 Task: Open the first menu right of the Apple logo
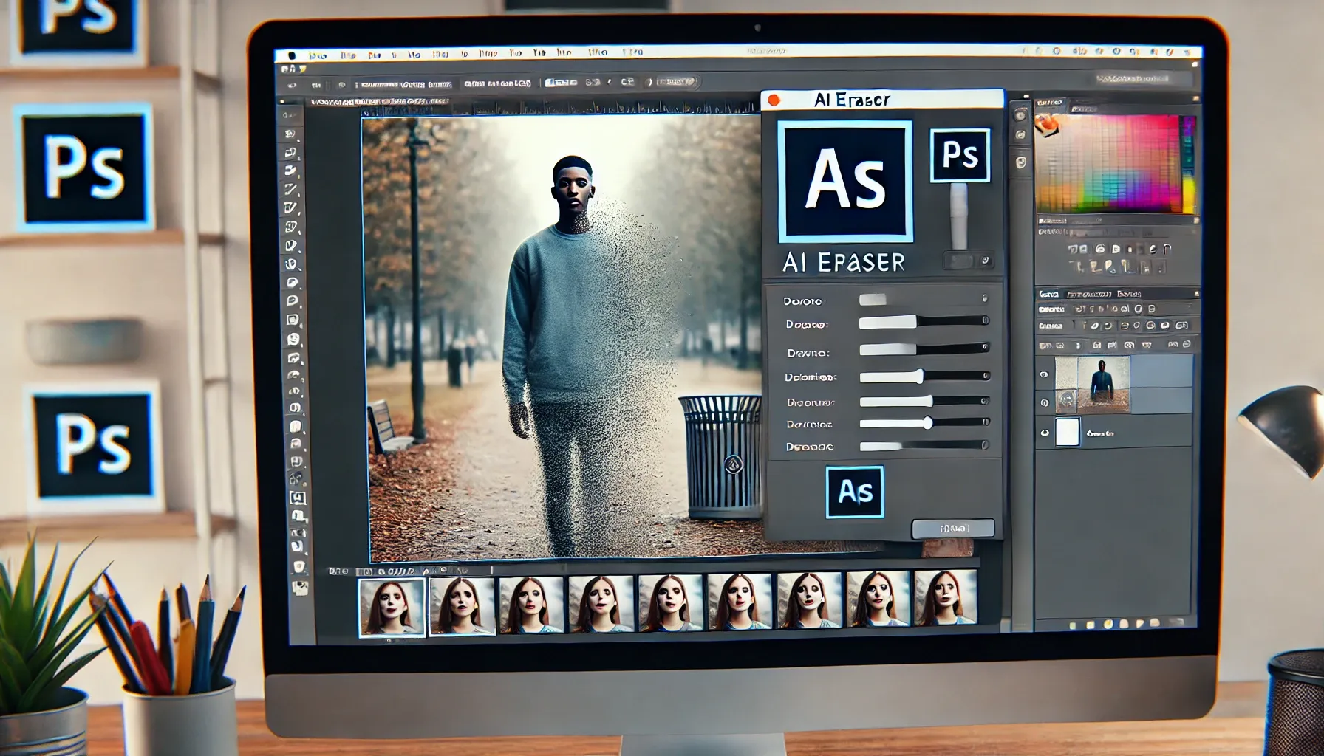click(318, 55)
